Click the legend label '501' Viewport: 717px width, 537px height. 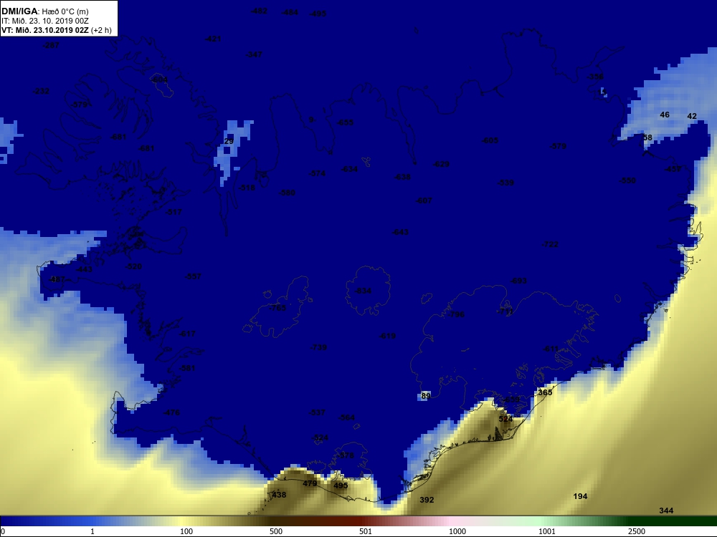click(x=366, y=531)
